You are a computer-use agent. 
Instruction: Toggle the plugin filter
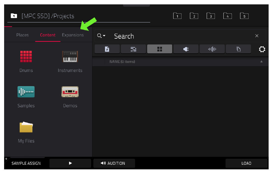[186, 49]
